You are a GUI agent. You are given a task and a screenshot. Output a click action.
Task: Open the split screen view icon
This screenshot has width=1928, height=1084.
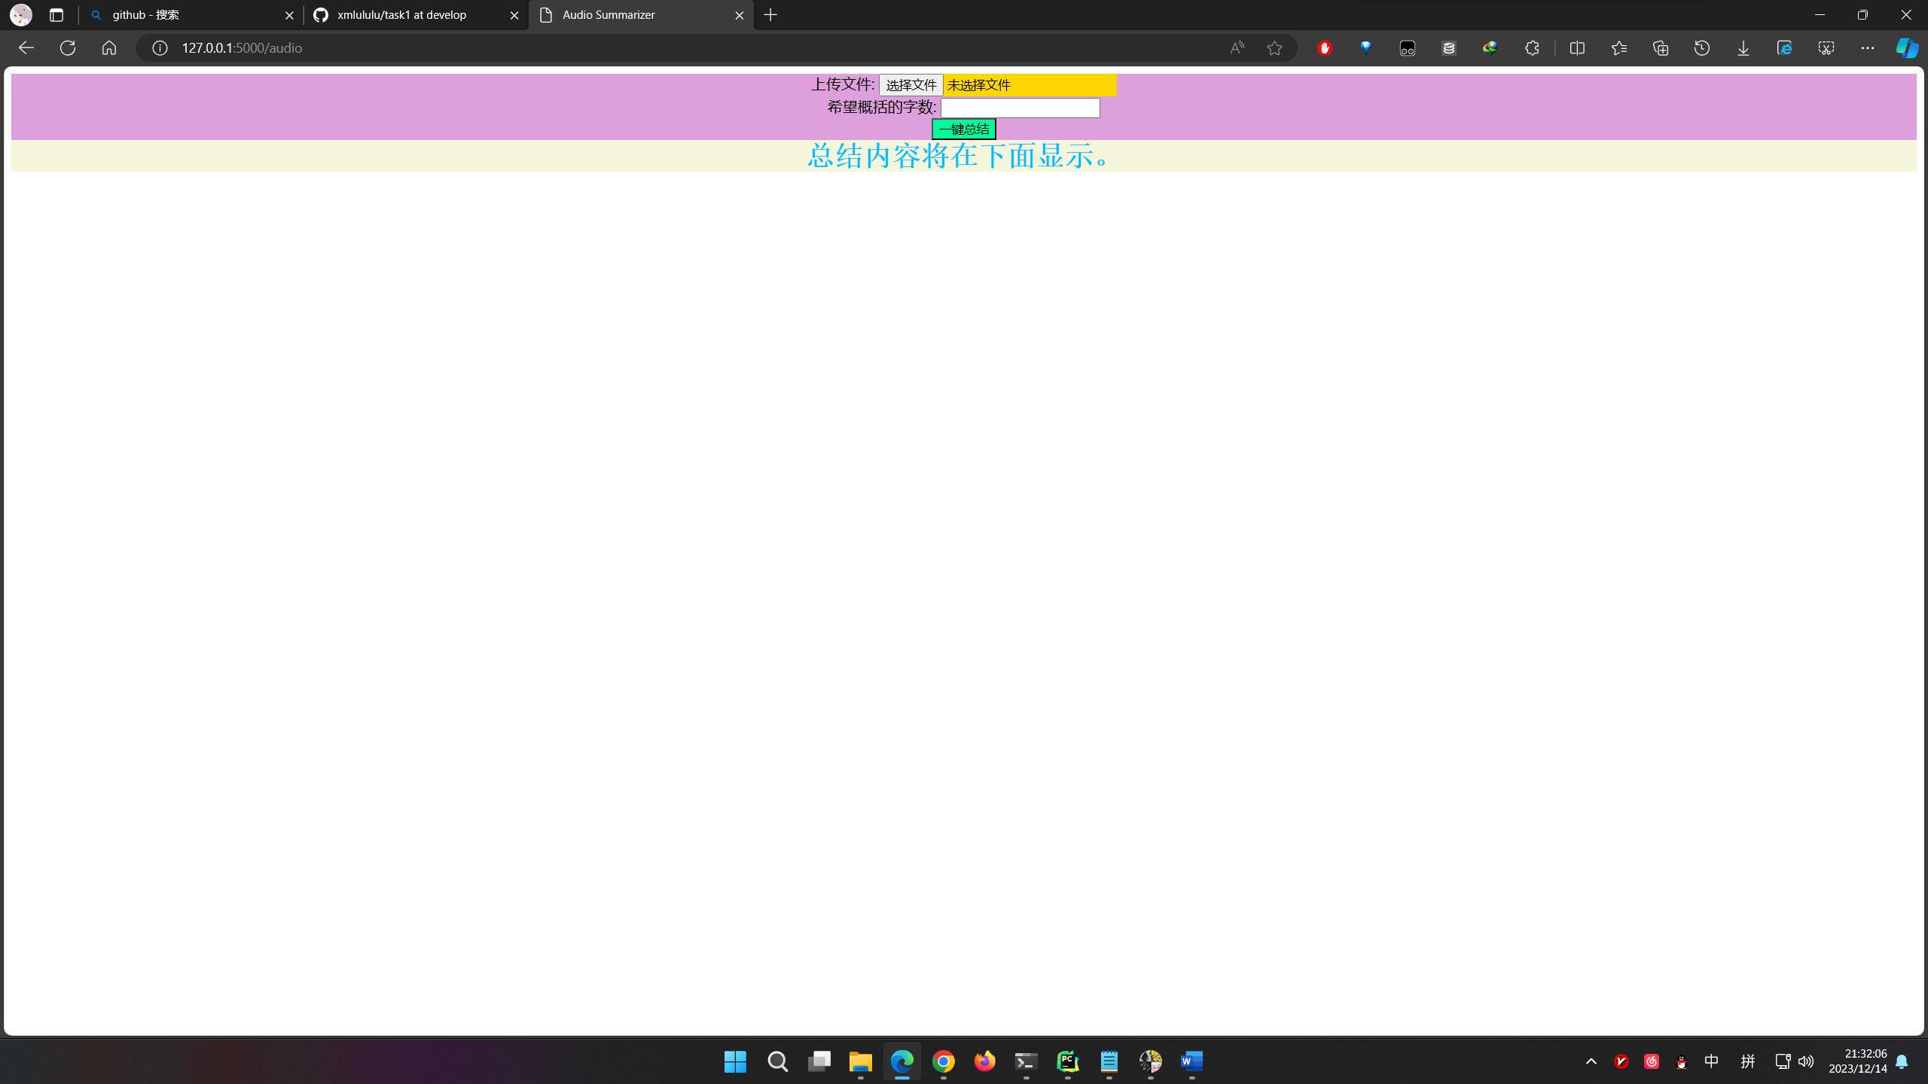pos(1577,48)
